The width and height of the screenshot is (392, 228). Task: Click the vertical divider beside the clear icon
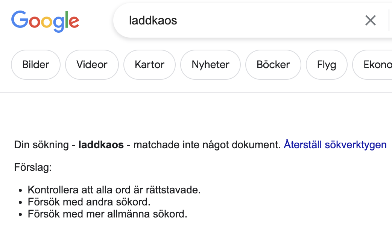pyautogui.click(x=389, y=20)
